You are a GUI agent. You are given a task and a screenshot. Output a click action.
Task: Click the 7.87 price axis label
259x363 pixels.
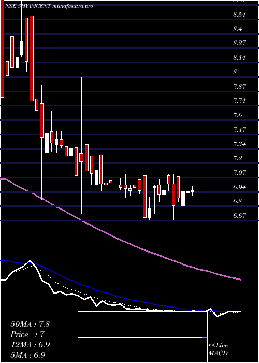(x=239, y=87)
